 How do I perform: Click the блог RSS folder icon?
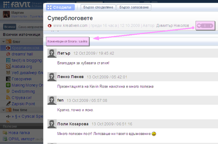(x=9, y=41)
